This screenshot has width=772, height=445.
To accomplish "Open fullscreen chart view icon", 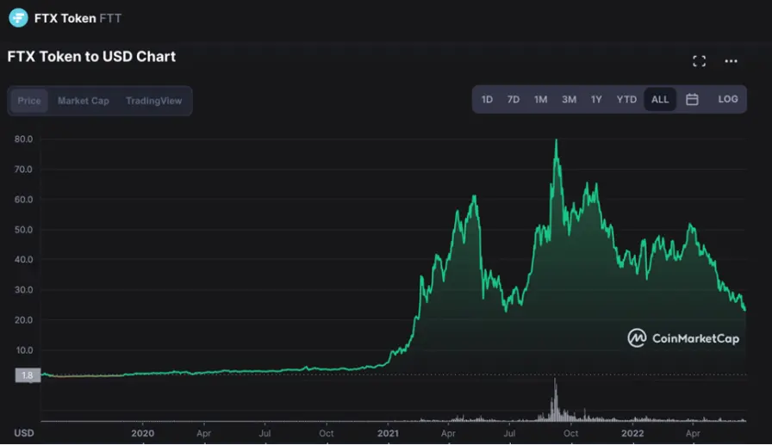I will [699, 61].
